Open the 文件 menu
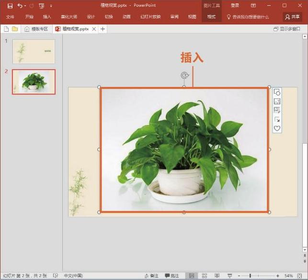This screenshot has width=308, height=280. (x=10, y=17)
